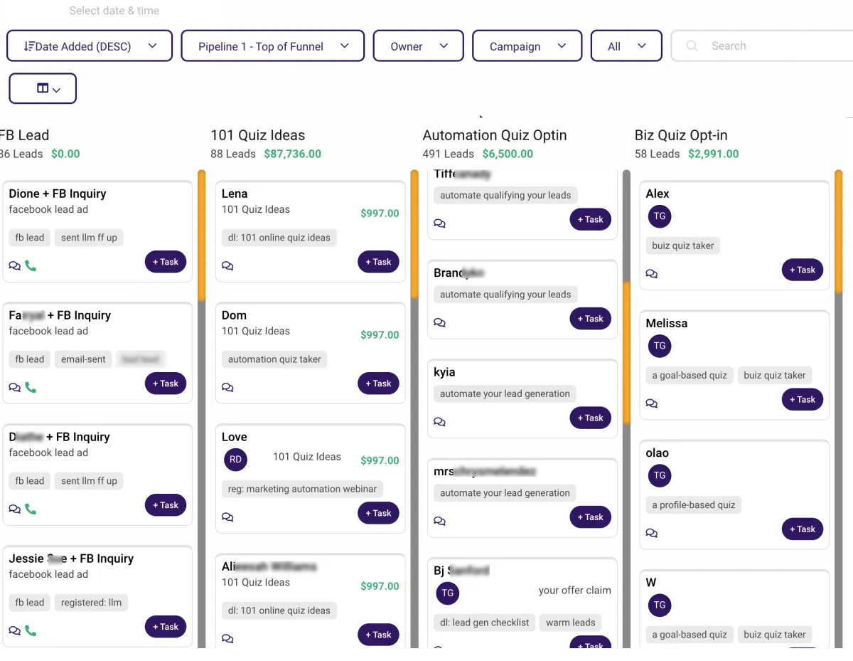Open the board view layout switcher
This screenshot has height=661, width=853.
point(43,89)
